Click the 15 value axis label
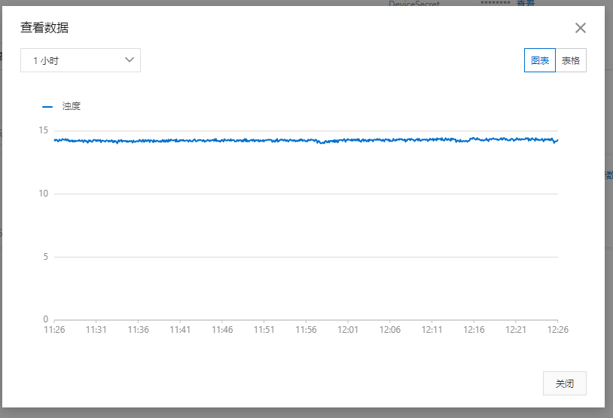Screen dimensions: 613x418 click(44, 130)
